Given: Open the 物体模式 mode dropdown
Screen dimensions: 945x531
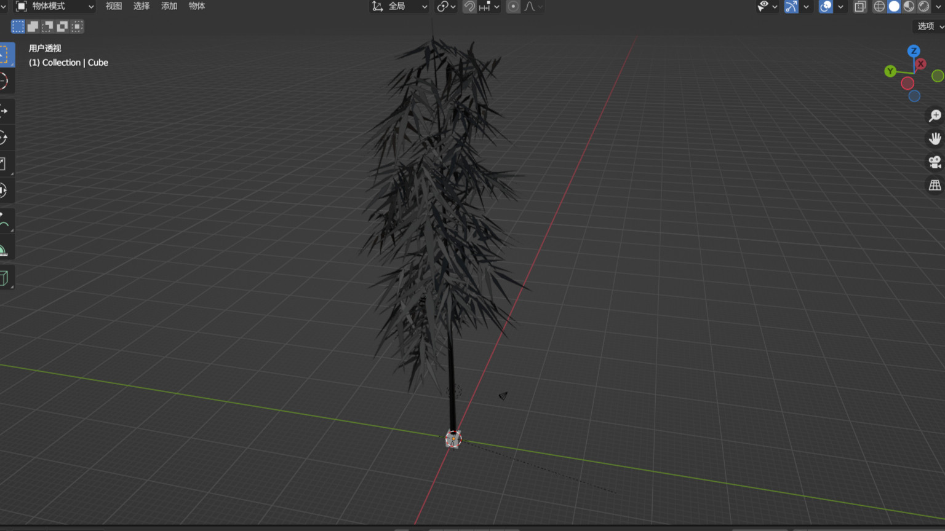Looking at the screenshot, I should coord(55,6).
